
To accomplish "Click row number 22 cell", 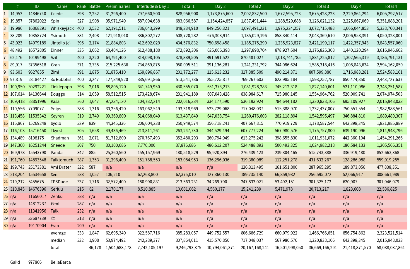I will pos(6,167).
